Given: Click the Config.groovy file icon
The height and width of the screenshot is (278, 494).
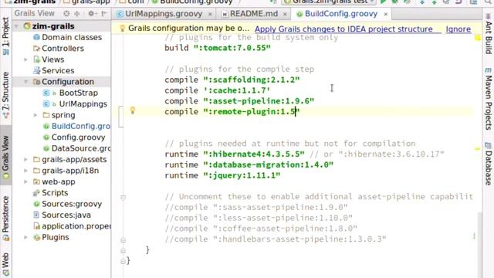Looking at the screenshot, I should click(46, 137).
